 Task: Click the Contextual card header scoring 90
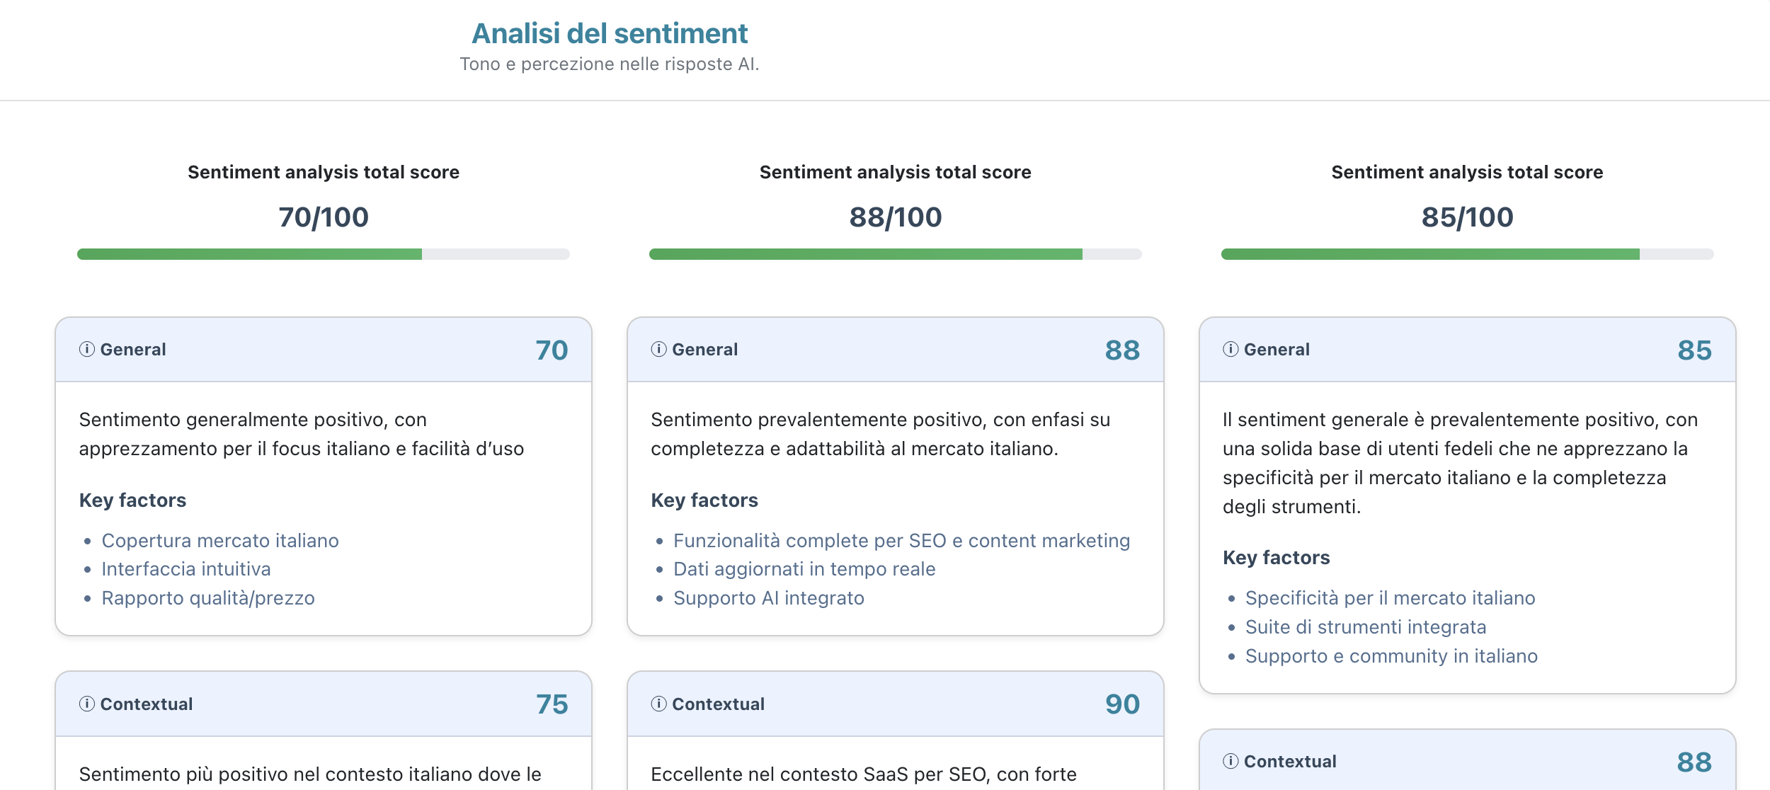(x=895, y=704)
